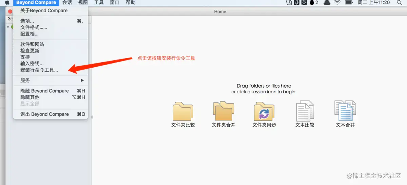Choose 隐藏 Beyond Compare menu entry
407x185 pixels.
[51, 91]
